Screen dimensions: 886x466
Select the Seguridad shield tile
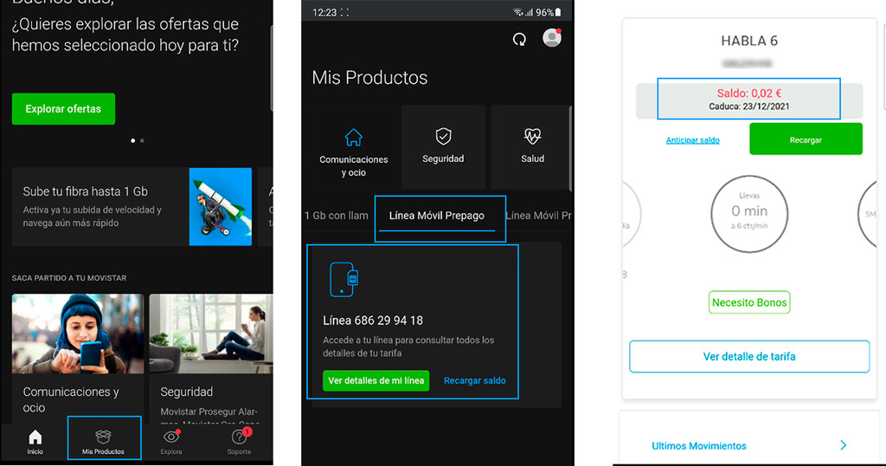point(443,147)
